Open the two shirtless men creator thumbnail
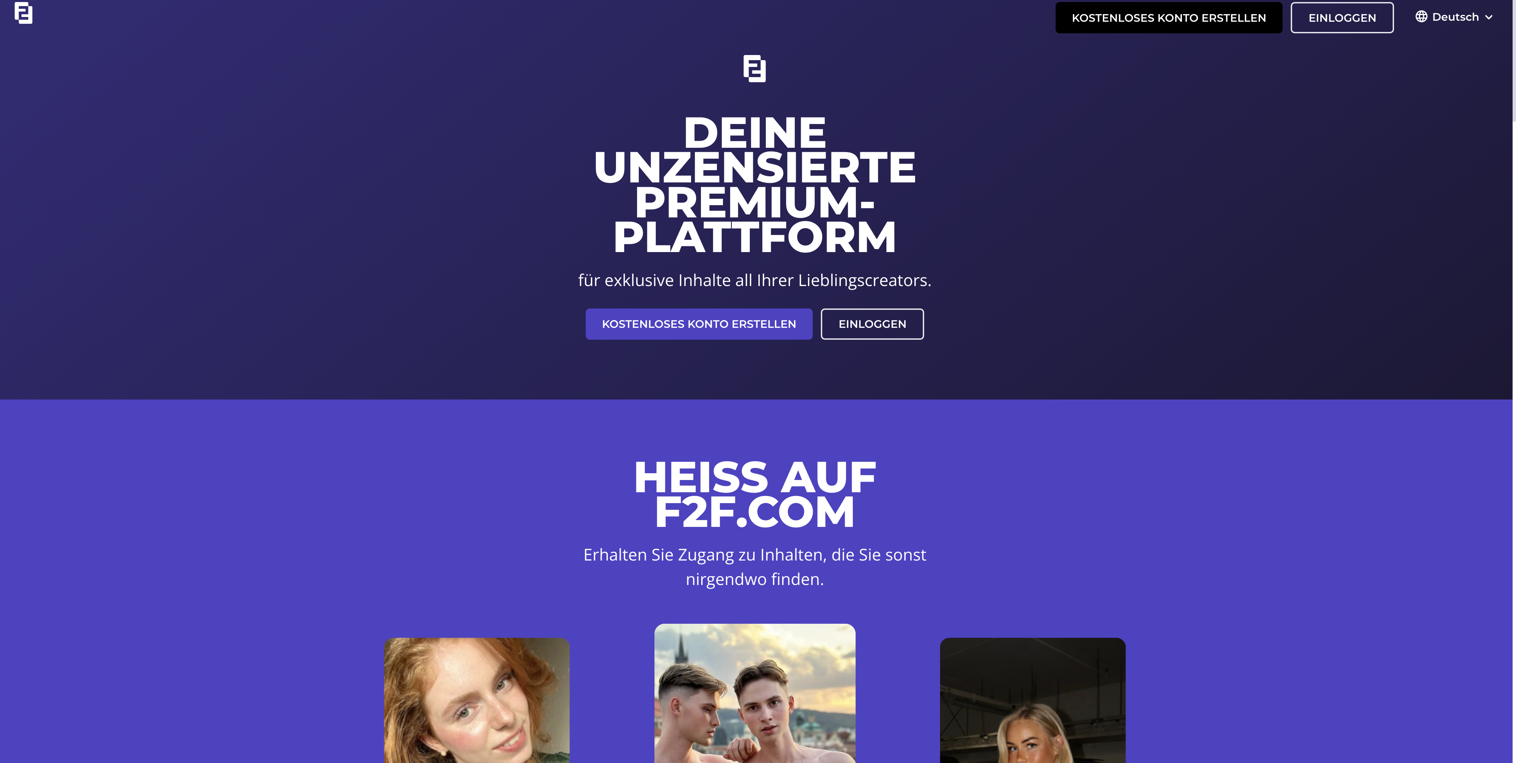The image size is (1516, 763). (755, 693)
